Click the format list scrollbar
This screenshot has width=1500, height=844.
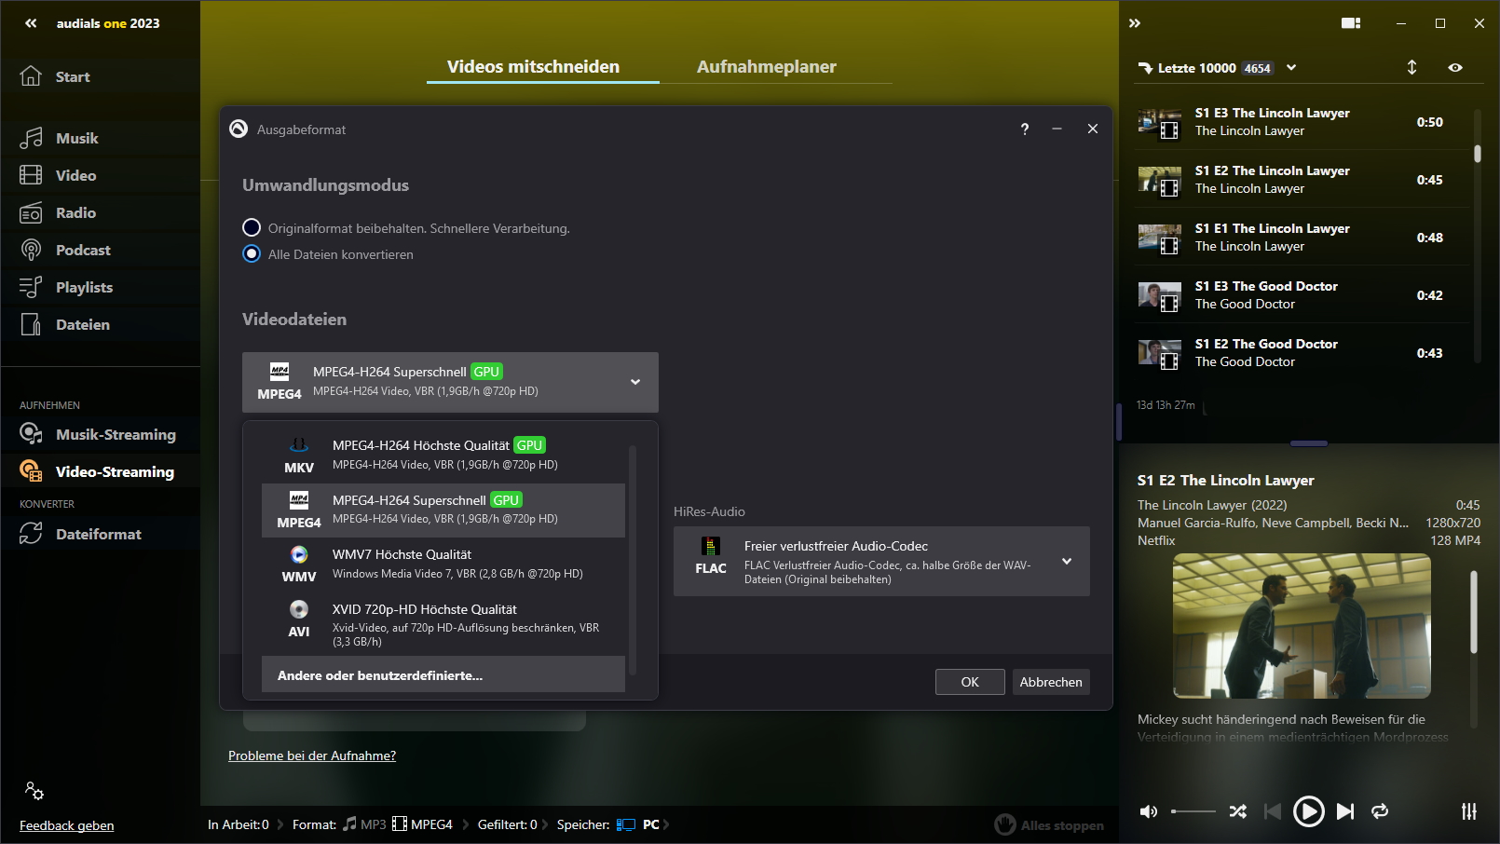pos(633,559)
